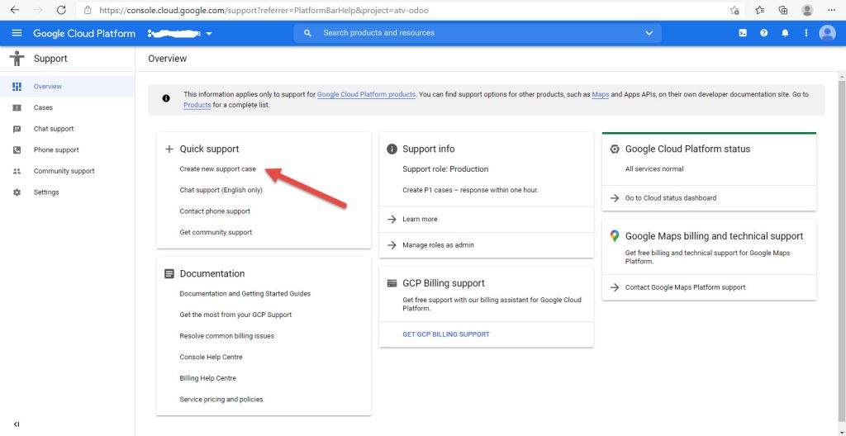Click Chat support (English only)
846x436 pixels.
click(221, 190)
